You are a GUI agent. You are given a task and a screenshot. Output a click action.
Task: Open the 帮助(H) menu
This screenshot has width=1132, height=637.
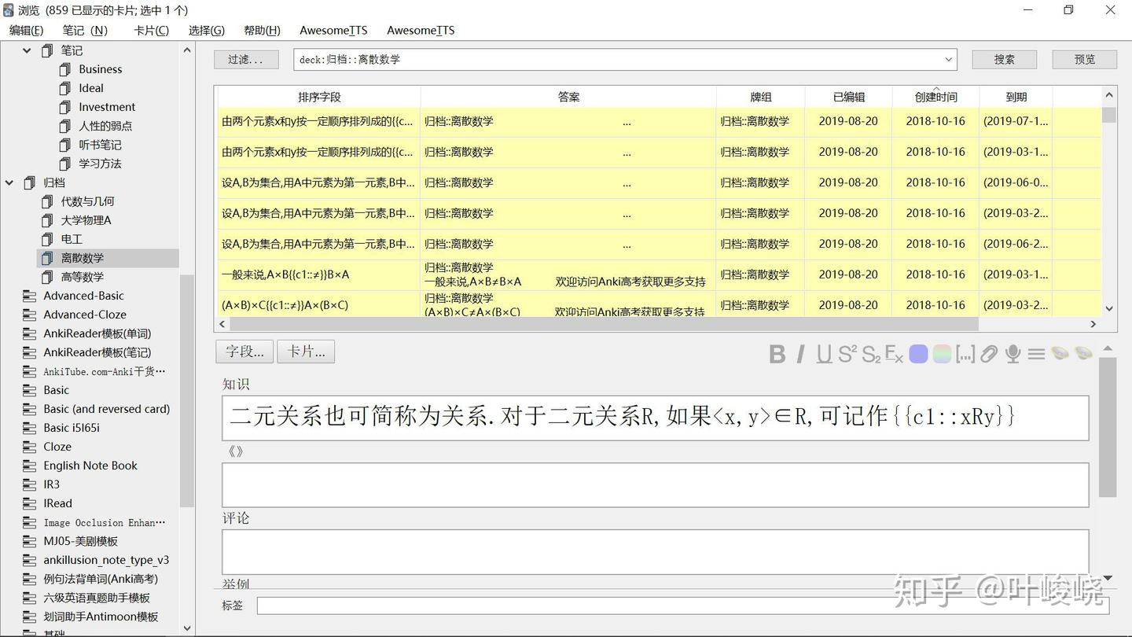click(x=262, y=30)
